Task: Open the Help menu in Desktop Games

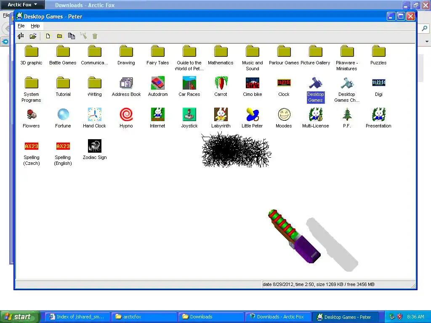Action: [35, 26]
